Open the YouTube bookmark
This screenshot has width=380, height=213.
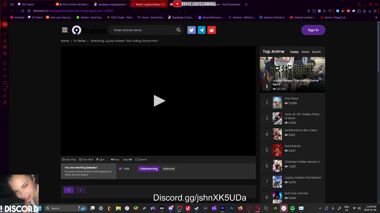click(17, 17)
